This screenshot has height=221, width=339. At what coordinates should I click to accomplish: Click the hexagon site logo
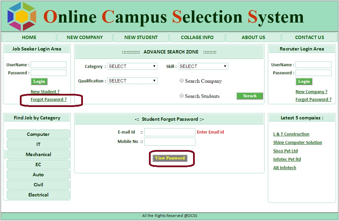(22, 16)
